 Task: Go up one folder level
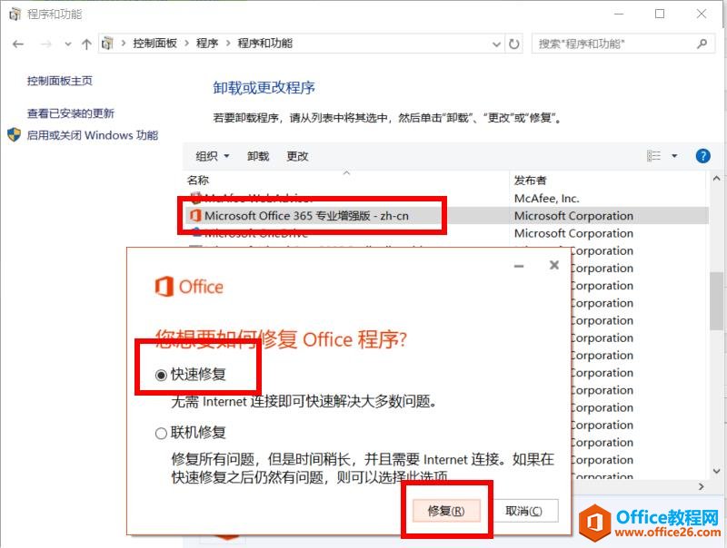coord(86,44)
